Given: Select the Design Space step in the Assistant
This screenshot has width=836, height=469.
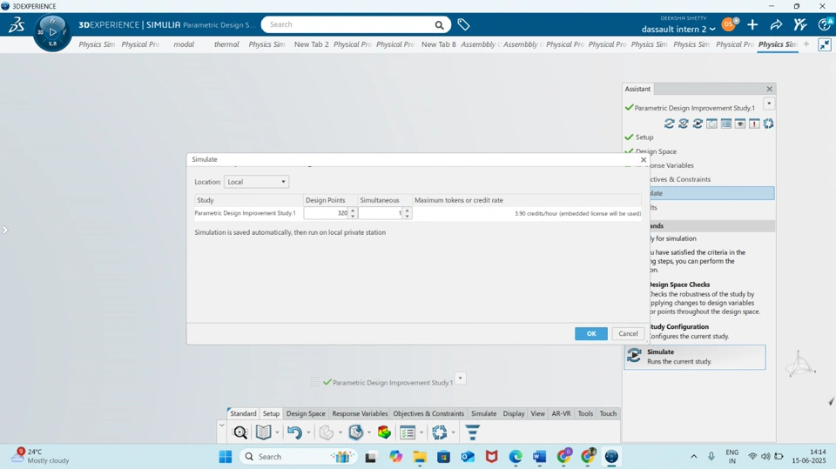Looking at the screenshot, I should [x=656, y=151].
